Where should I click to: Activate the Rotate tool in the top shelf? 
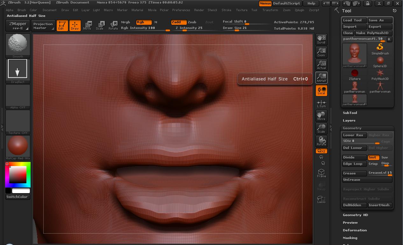[x=113, y=25]
